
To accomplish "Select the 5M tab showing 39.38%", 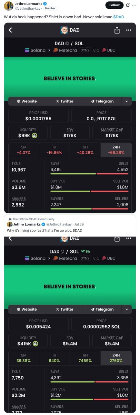I will tap(24, 358).
